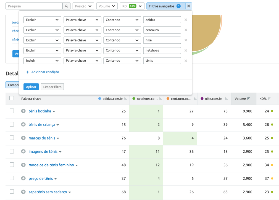The image size is (279, 200).
Task: Open Contendo dropdown in the adidas row
Action: pos(122,20)
